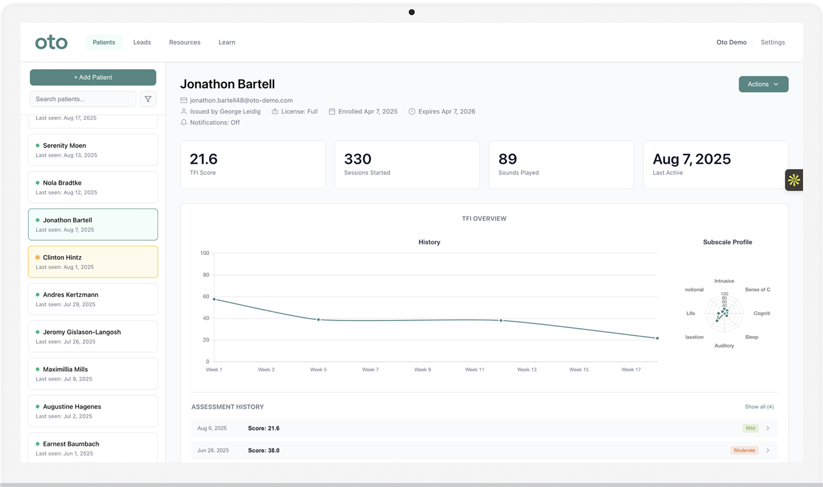Viewport: 823px width, 487px height.
Task: Click the Expires Apr 7, 2026 text
Action: (447, 111)
